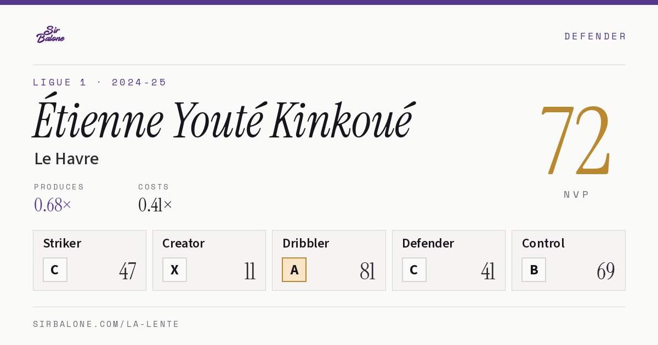This screenshot has height=345, width=658.
Task: Click the Defender card title
Action: [x=428, y=243]
